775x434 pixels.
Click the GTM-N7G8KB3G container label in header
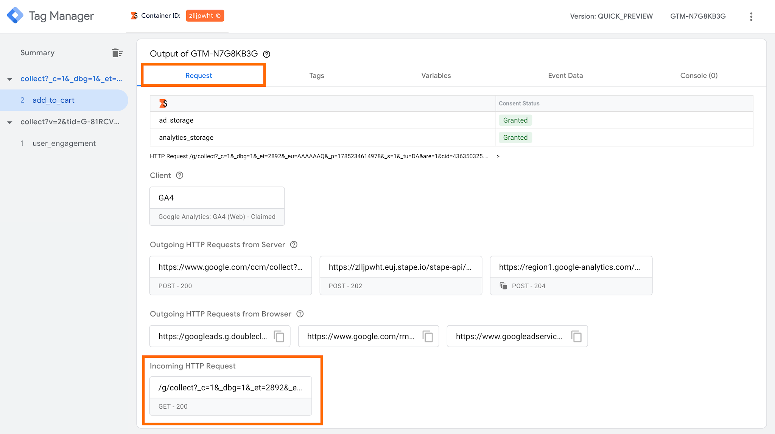(698, 16)
